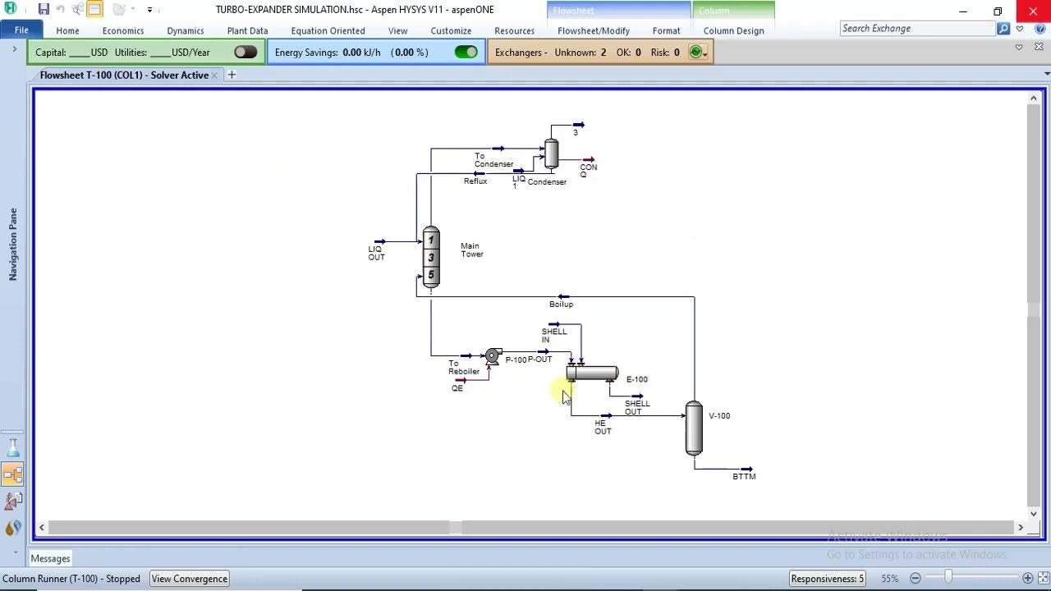Open the Flowsheet/Modify ribbon tab
Viewport: 1051px width, 591px height.
[x=594, y=30]
